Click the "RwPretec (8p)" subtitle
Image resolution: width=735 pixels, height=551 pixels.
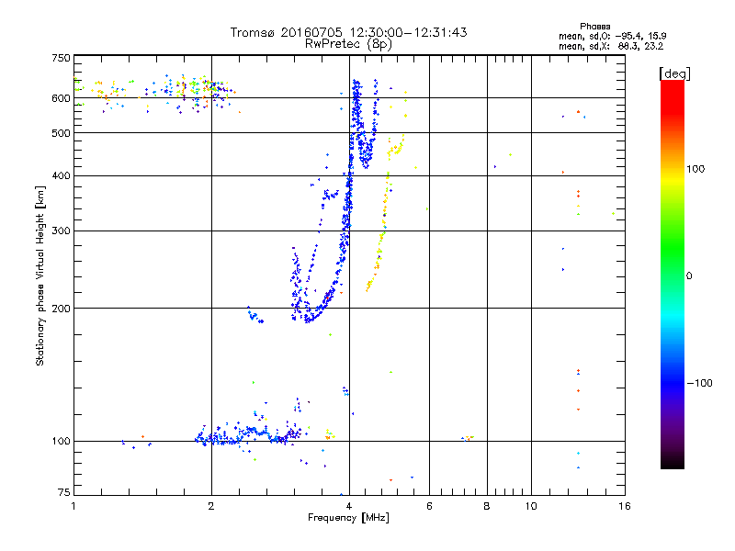pyautogui.click(x=348, y=44)
